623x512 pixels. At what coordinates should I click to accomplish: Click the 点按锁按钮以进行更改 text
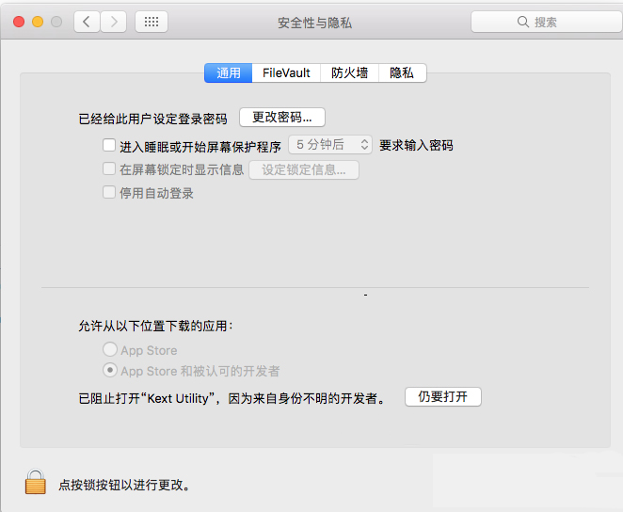[x=124, y=485]
